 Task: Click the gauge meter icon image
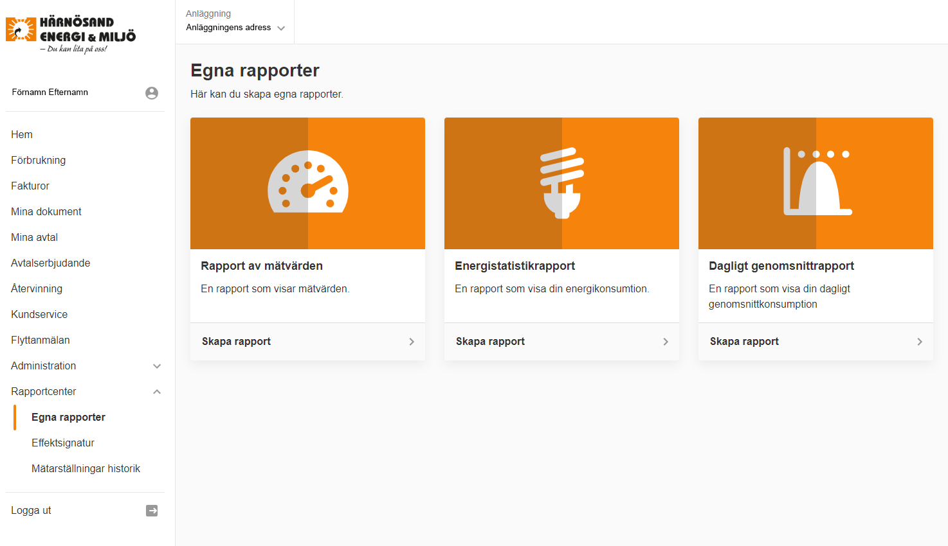click(308, 182)
